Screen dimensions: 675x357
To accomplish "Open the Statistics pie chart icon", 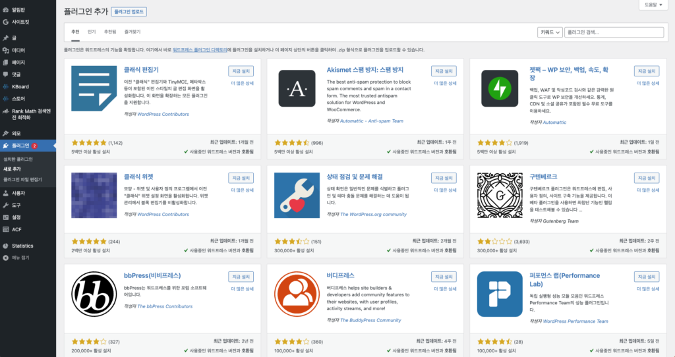I will coord(5,246).
